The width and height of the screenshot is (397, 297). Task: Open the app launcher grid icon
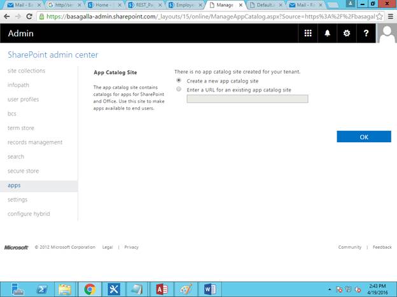pos(308,33)
